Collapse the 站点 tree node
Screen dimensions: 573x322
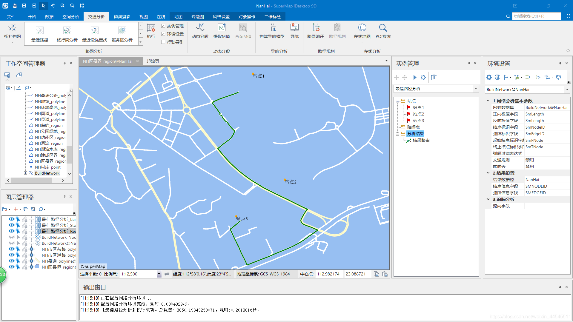coord(398,101)
